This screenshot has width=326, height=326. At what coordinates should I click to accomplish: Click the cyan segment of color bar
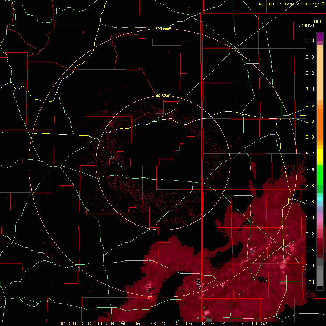point(320,199)
